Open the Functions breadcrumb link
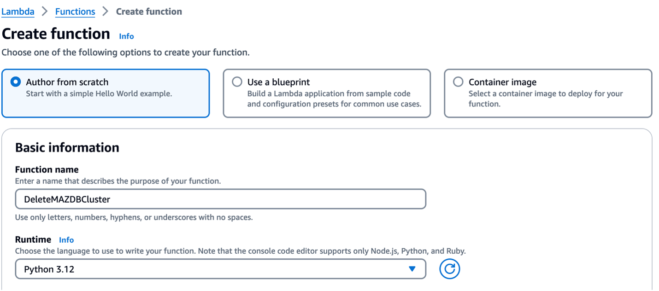Viewport: 659px width, 291px height. point(75,12)
